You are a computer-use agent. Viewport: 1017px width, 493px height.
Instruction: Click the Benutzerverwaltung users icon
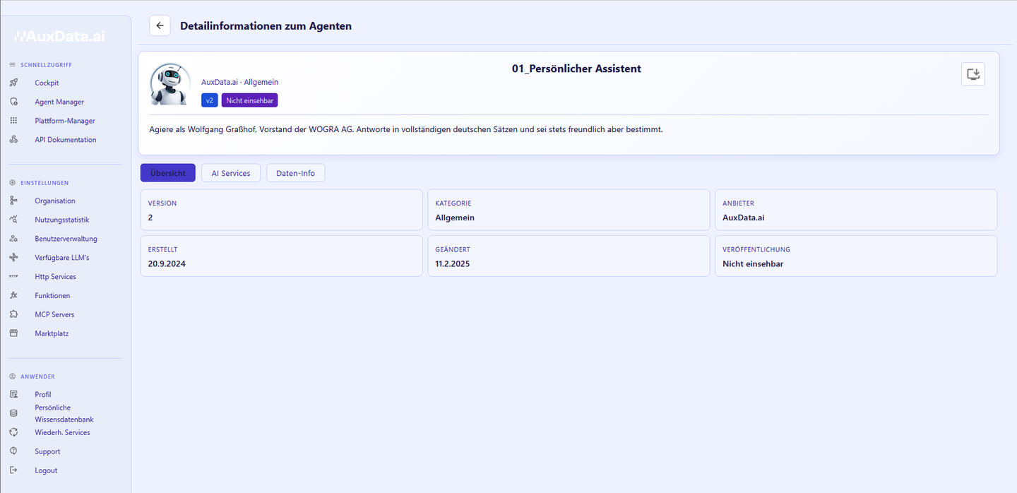tap(13, 239)
